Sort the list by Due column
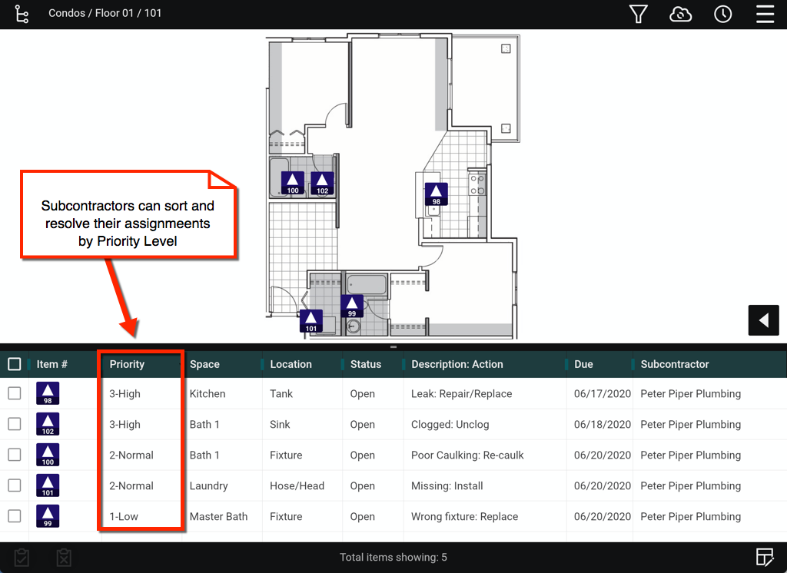The height and width of the screenshot is (573, 787). (x=583, y=364)
